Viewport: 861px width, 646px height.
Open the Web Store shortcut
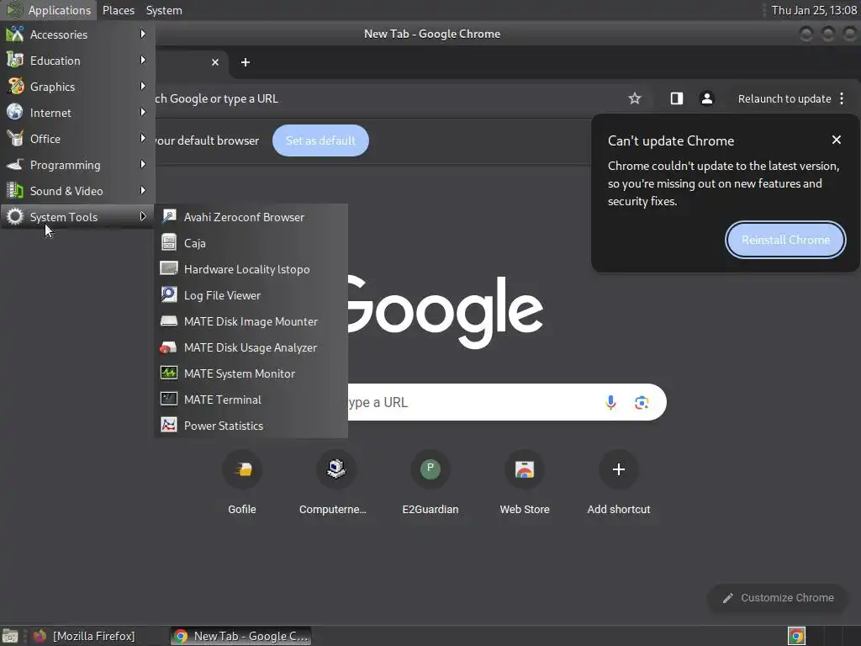(525, 484)
